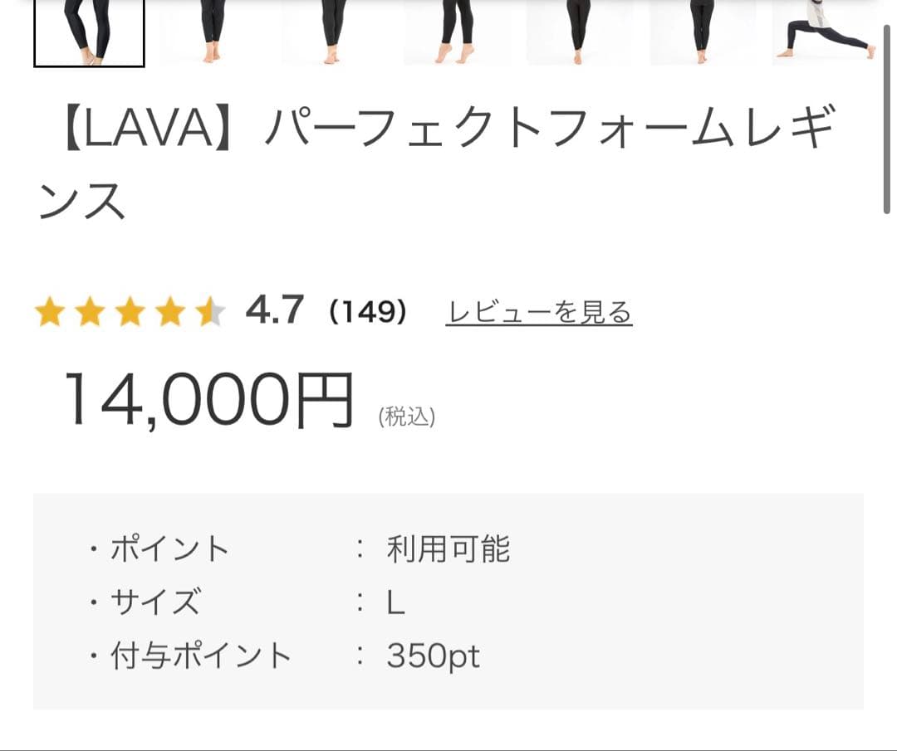Open the sixth leggings image thumbnail

pos(700,33)
